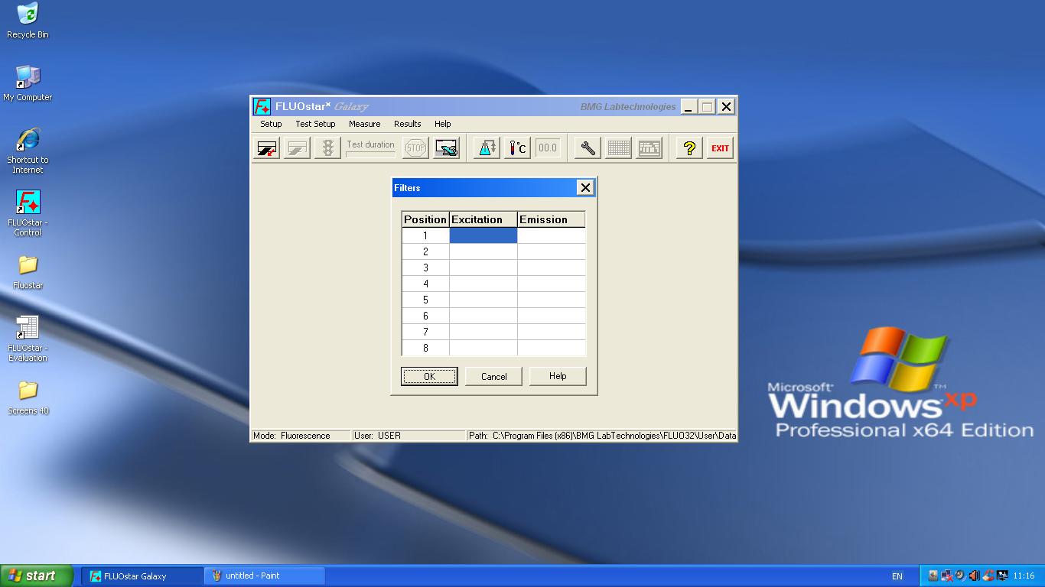Select Excitation cell for position 8
This screenshot has width=1045, height=587.
(x=483, y=348)
